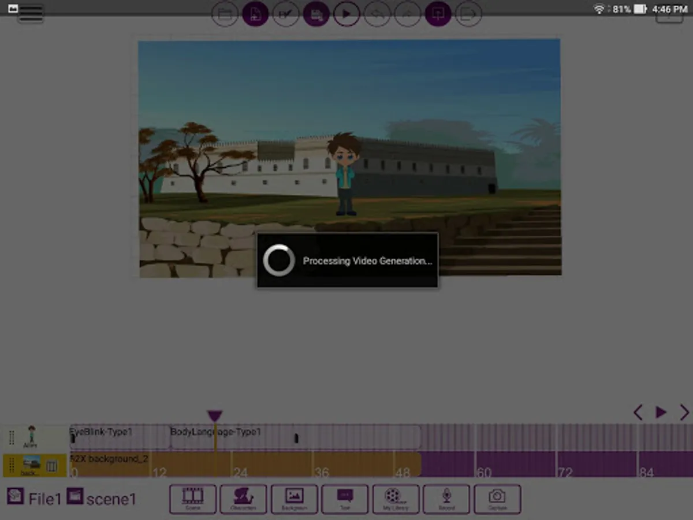Click the boy character on the canvas
The width and height of the screenshot is (693, 520).
[x=345, y=173]
